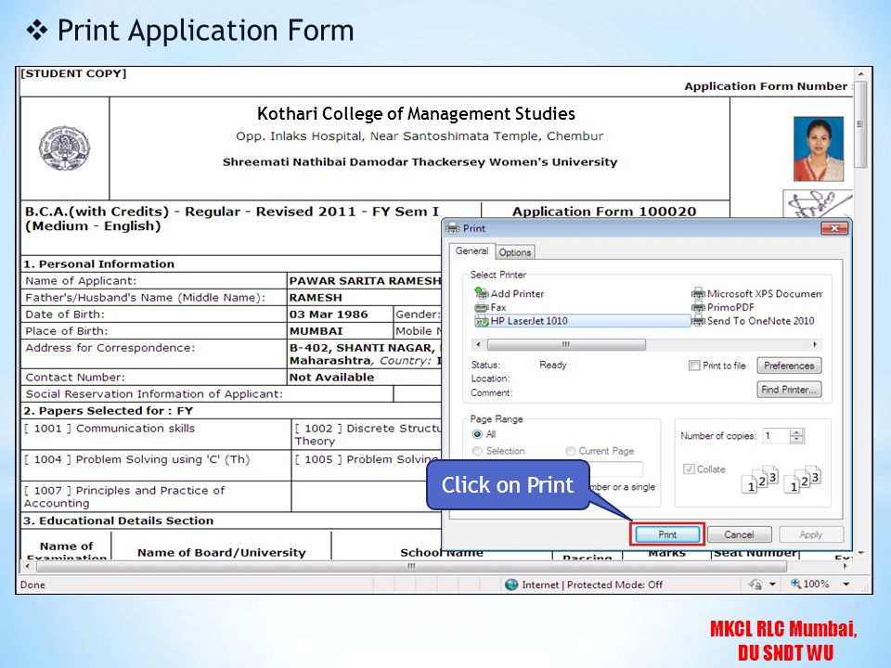This screenshot has width=891, height=668.
Task: Click browser horizontal scroll left arrow
Action: click(x=27, y=566)
